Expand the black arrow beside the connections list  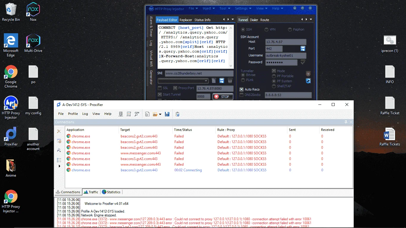tap(59, 166)
